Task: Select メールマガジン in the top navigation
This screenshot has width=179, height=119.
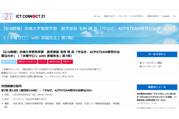Action: click(137, 16)
